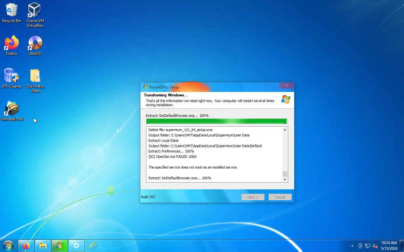Select the ATF-Cleaner desktop icon
Image resolution: width=404 pixels, height=252 pixels.
pyautogui.click(x=12, y=78)
